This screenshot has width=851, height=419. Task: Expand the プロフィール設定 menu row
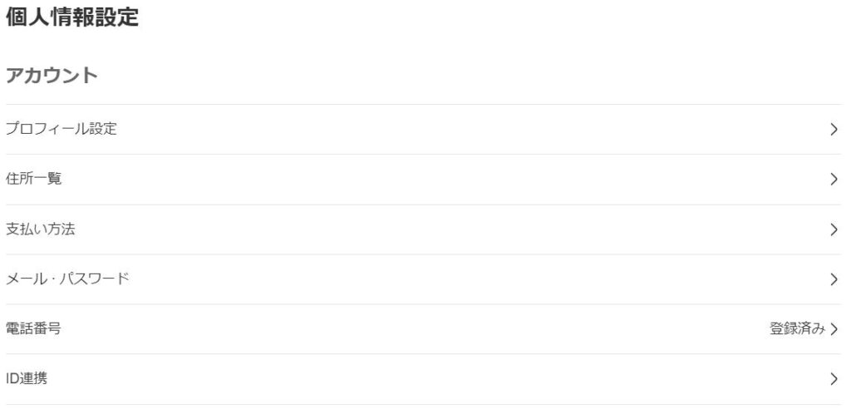423,129
